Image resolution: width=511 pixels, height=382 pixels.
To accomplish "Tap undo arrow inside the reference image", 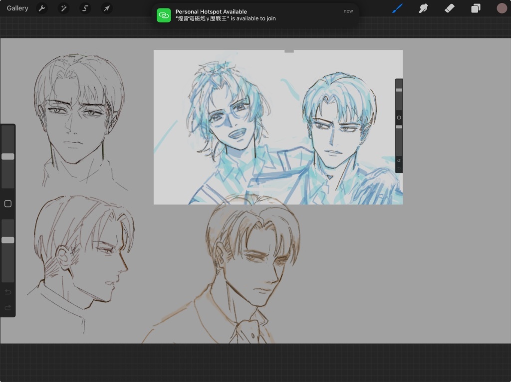I will (x=399, y=160).
